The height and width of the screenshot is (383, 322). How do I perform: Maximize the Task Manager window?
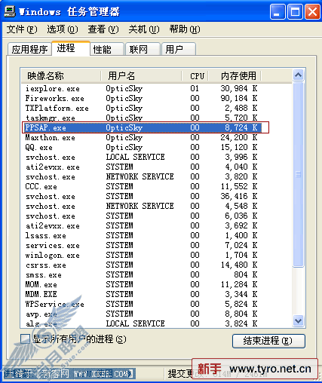[x=295, y=11]
